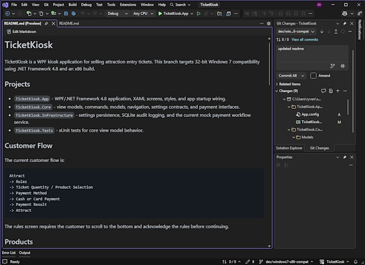
Task: Start debugging with green TicketKiosk.App play icon
Action: tap(160, 13)
